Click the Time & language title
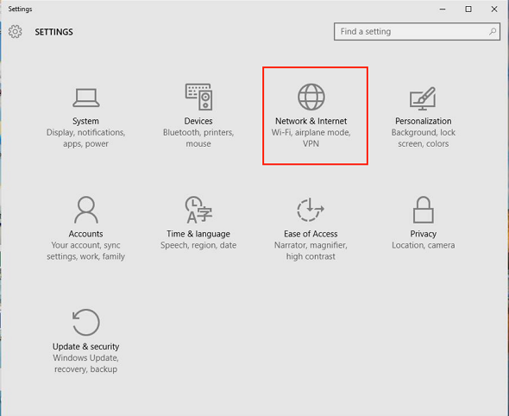Viewport: 509px width, 416px height. click(198, 234)
